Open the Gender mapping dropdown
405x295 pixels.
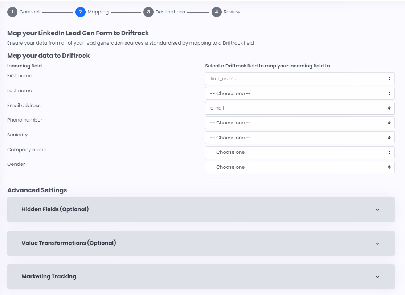point(300,167)
